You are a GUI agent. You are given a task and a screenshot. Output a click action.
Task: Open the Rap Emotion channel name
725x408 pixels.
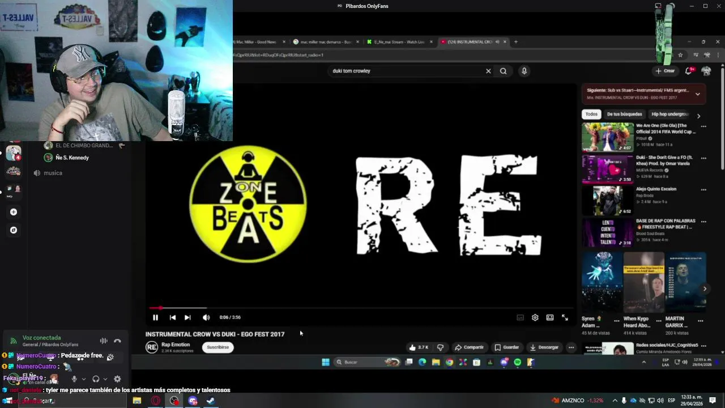(x=176, y=345)
